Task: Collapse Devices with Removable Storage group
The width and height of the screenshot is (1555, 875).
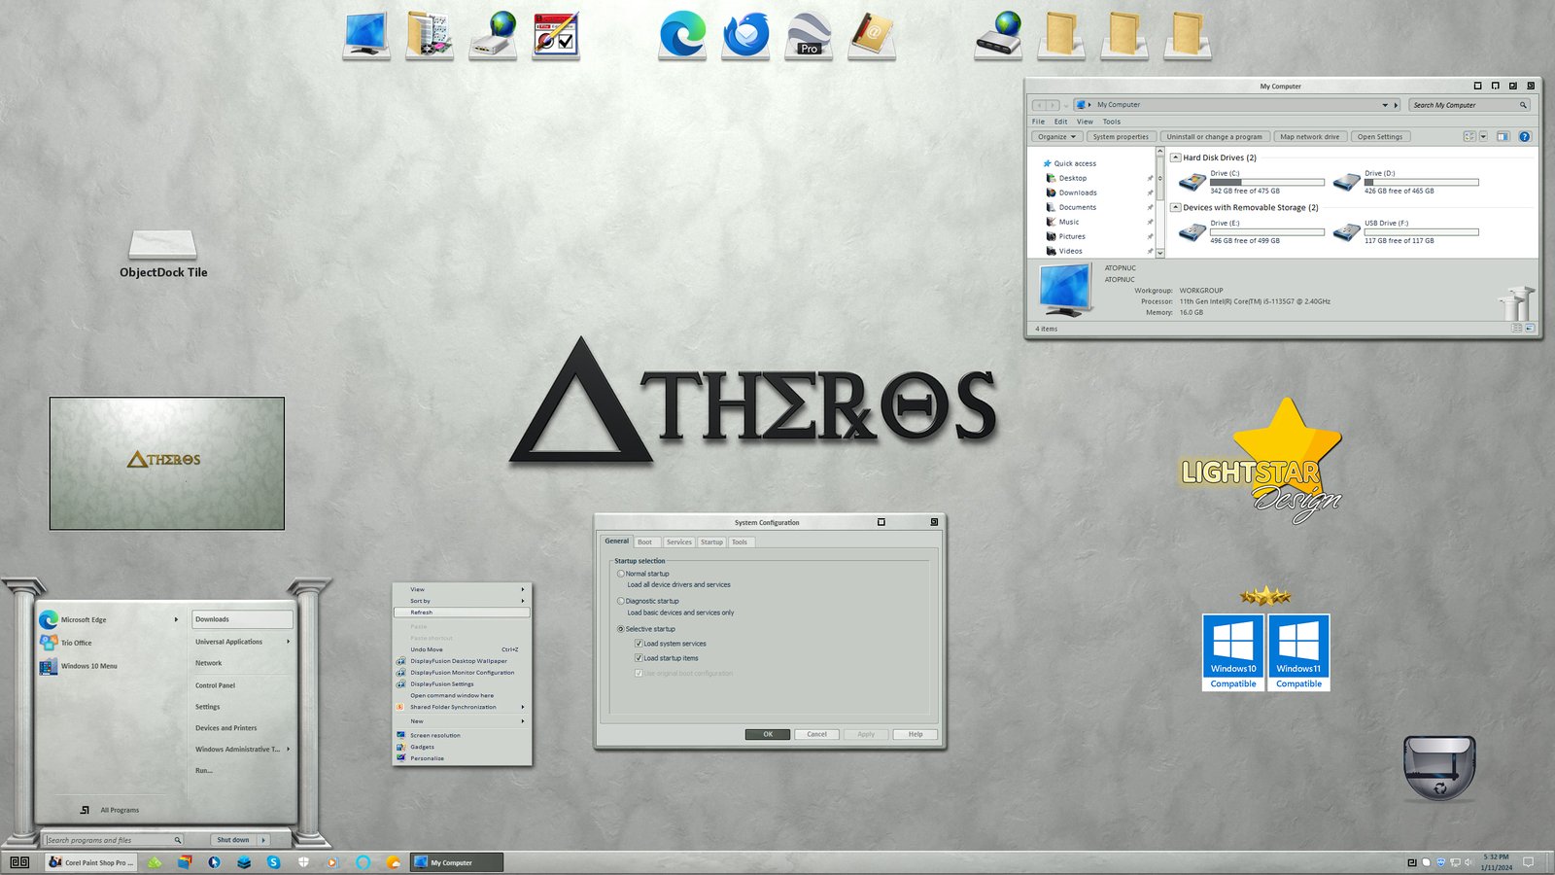Action: click(x=1175, y=207)
